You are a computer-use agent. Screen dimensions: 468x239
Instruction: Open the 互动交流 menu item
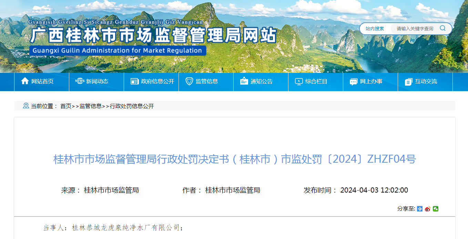(425, 82)
